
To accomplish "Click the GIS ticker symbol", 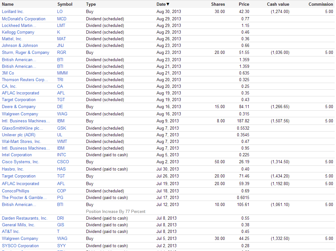I will click(x=61, y=225).
